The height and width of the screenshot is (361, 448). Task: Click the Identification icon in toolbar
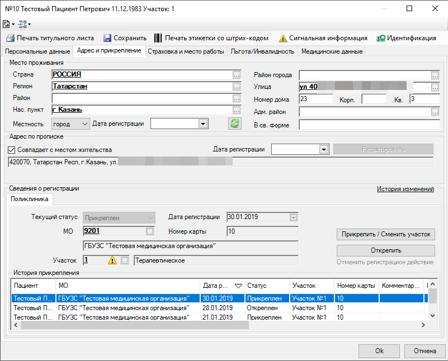[381, 38]
